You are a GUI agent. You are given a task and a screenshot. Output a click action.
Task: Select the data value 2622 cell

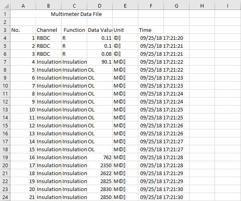(x=100, y=173)
